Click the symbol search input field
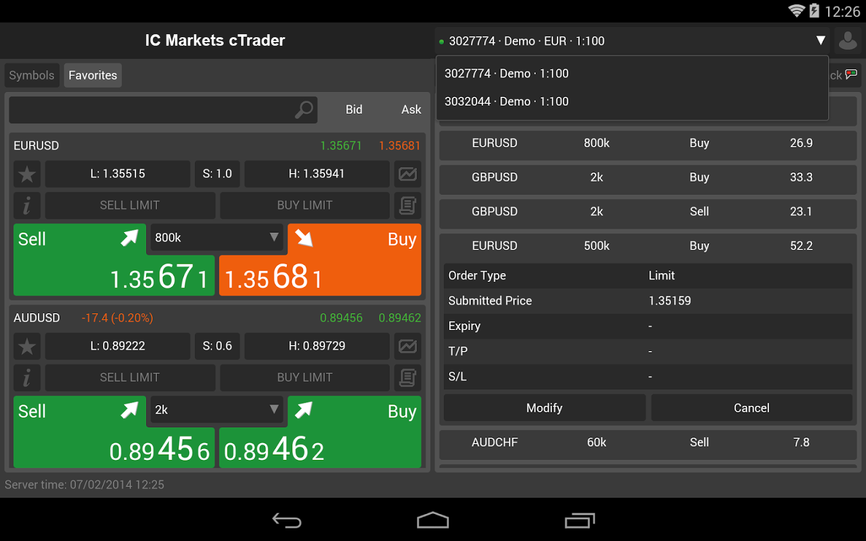The width and height of the screenshot is (866, 541). coord(163,110)
